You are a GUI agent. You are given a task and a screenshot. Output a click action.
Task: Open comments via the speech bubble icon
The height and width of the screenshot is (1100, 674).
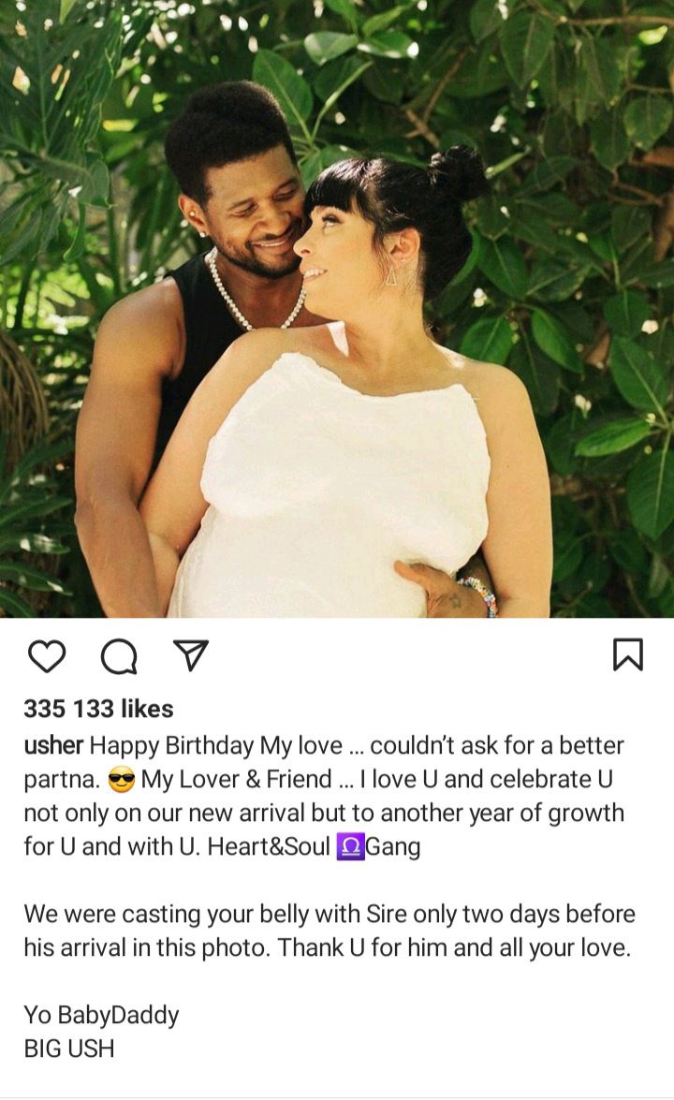(119, 656)
